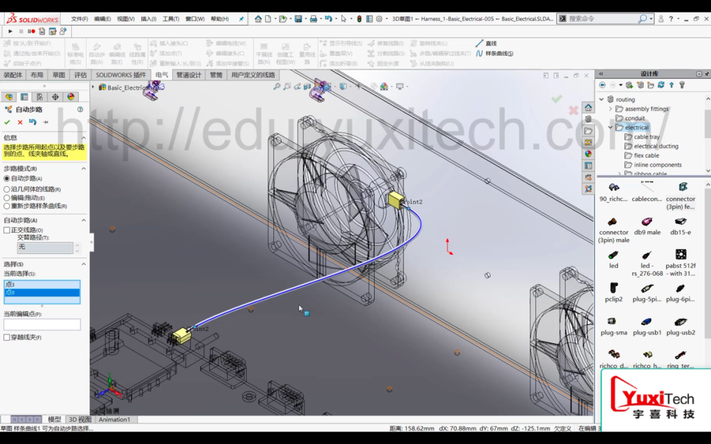Click Design Library back arrow
Image resolution: width=711 pixels, height=444 pixels.
pos(602,85)
